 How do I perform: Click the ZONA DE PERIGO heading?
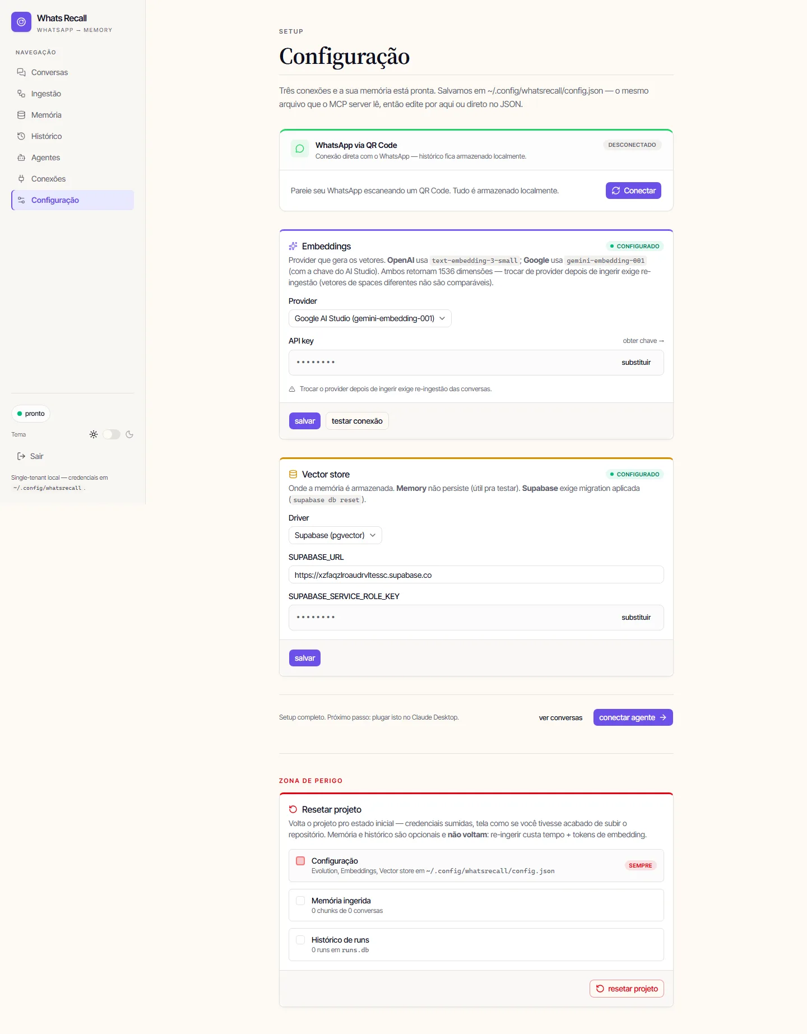[x=310, y=781]
